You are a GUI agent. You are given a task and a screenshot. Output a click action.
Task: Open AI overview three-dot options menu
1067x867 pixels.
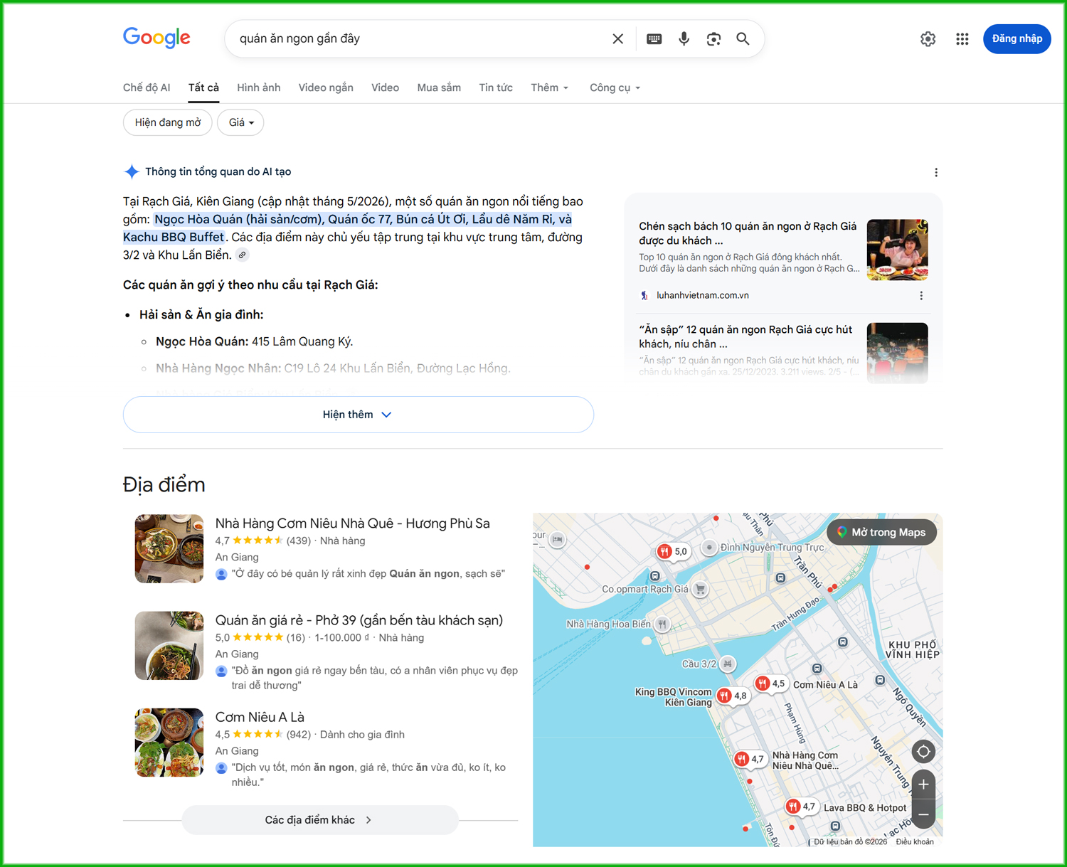point(936,172)
